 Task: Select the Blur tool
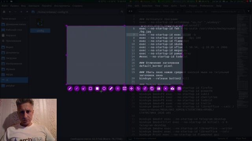coord(118,89)
